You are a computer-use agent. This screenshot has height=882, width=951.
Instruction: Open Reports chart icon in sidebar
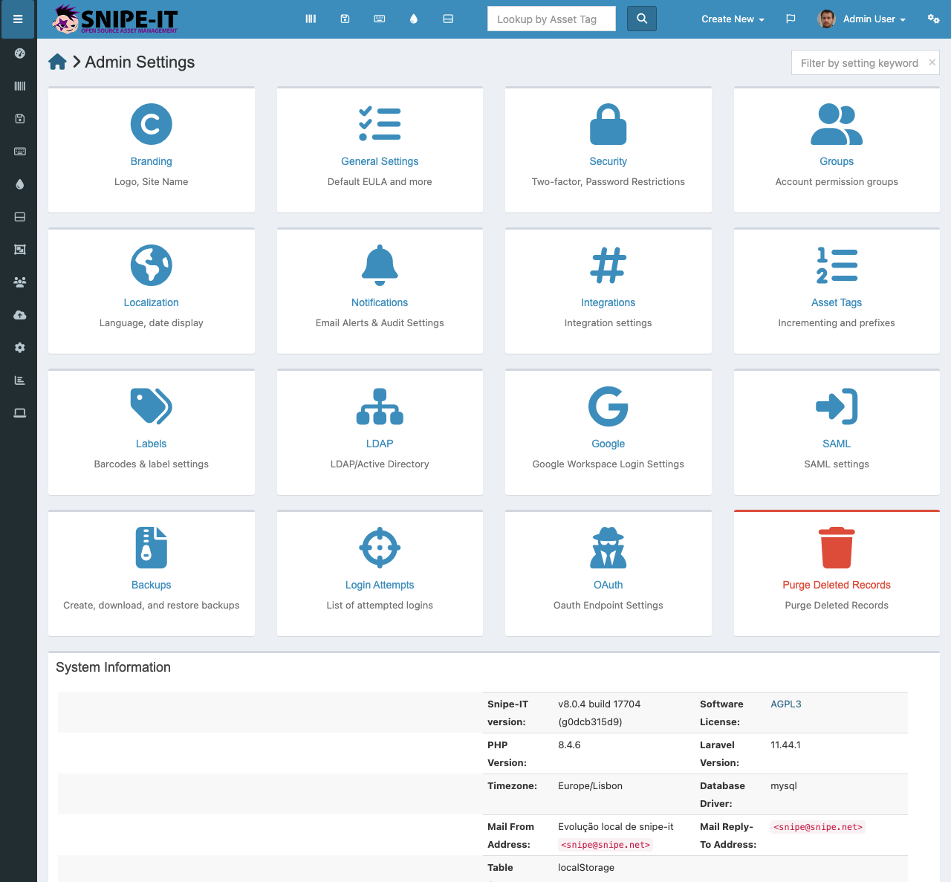point(20,380)
